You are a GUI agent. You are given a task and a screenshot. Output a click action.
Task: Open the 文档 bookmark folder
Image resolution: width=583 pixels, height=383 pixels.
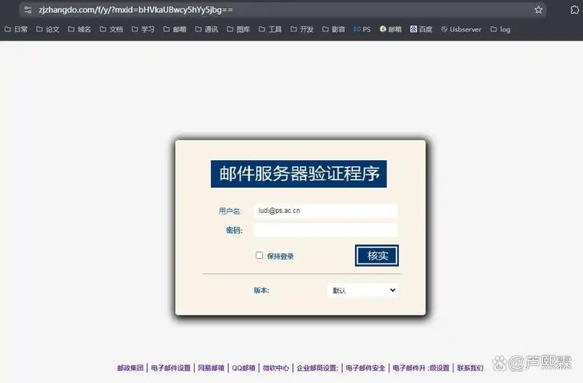pos(111,29)
